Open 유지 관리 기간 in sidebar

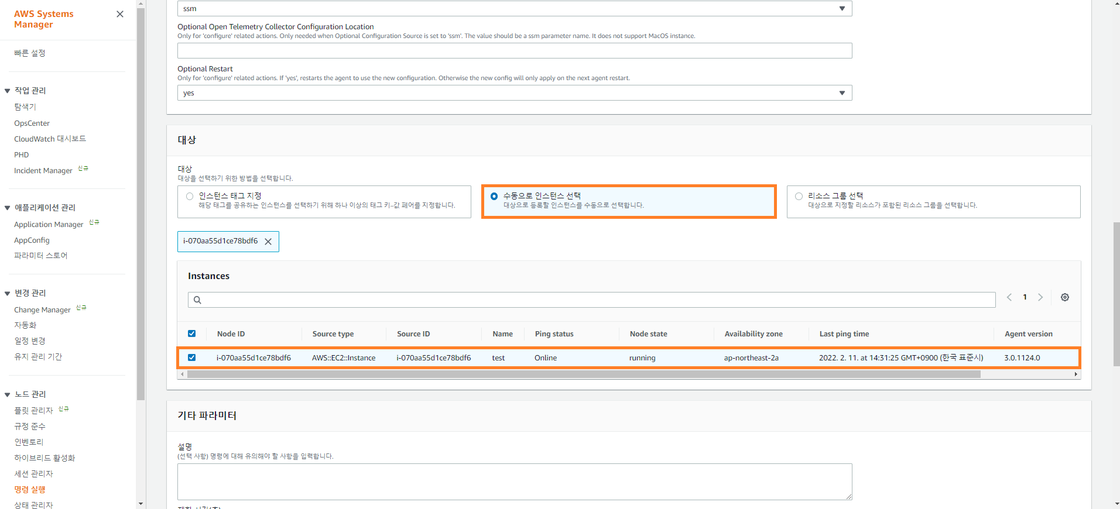coord(38,357)
